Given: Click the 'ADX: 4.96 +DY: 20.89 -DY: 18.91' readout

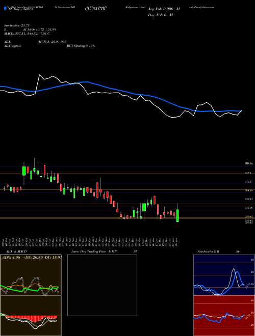Looking at the screenshot, I should coord(31,257).
